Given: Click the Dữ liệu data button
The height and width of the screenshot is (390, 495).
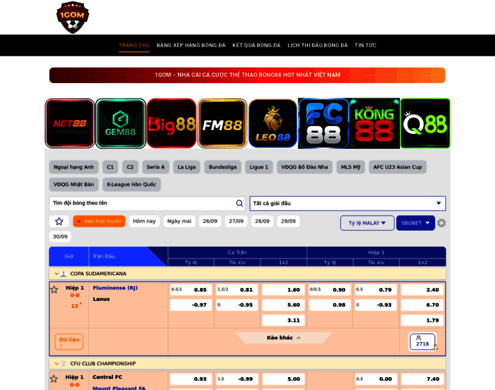Looking at the screenshot, I should coord(69,342).
